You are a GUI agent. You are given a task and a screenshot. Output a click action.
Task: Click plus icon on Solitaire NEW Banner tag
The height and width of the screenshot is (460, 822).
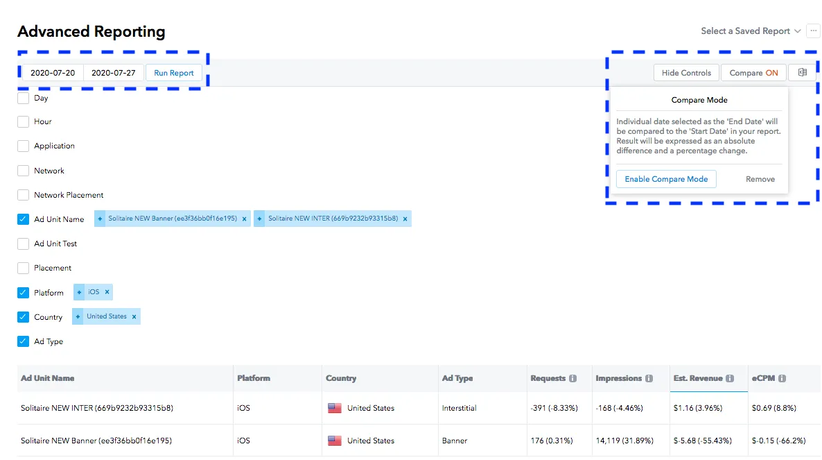100,219
